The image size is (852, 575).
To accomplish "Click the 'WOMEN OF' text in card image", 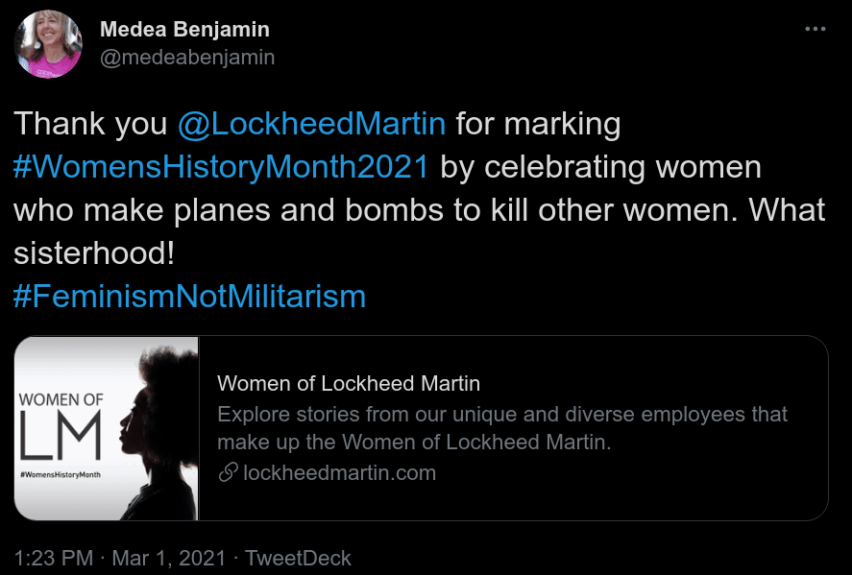I will [61, 399].
